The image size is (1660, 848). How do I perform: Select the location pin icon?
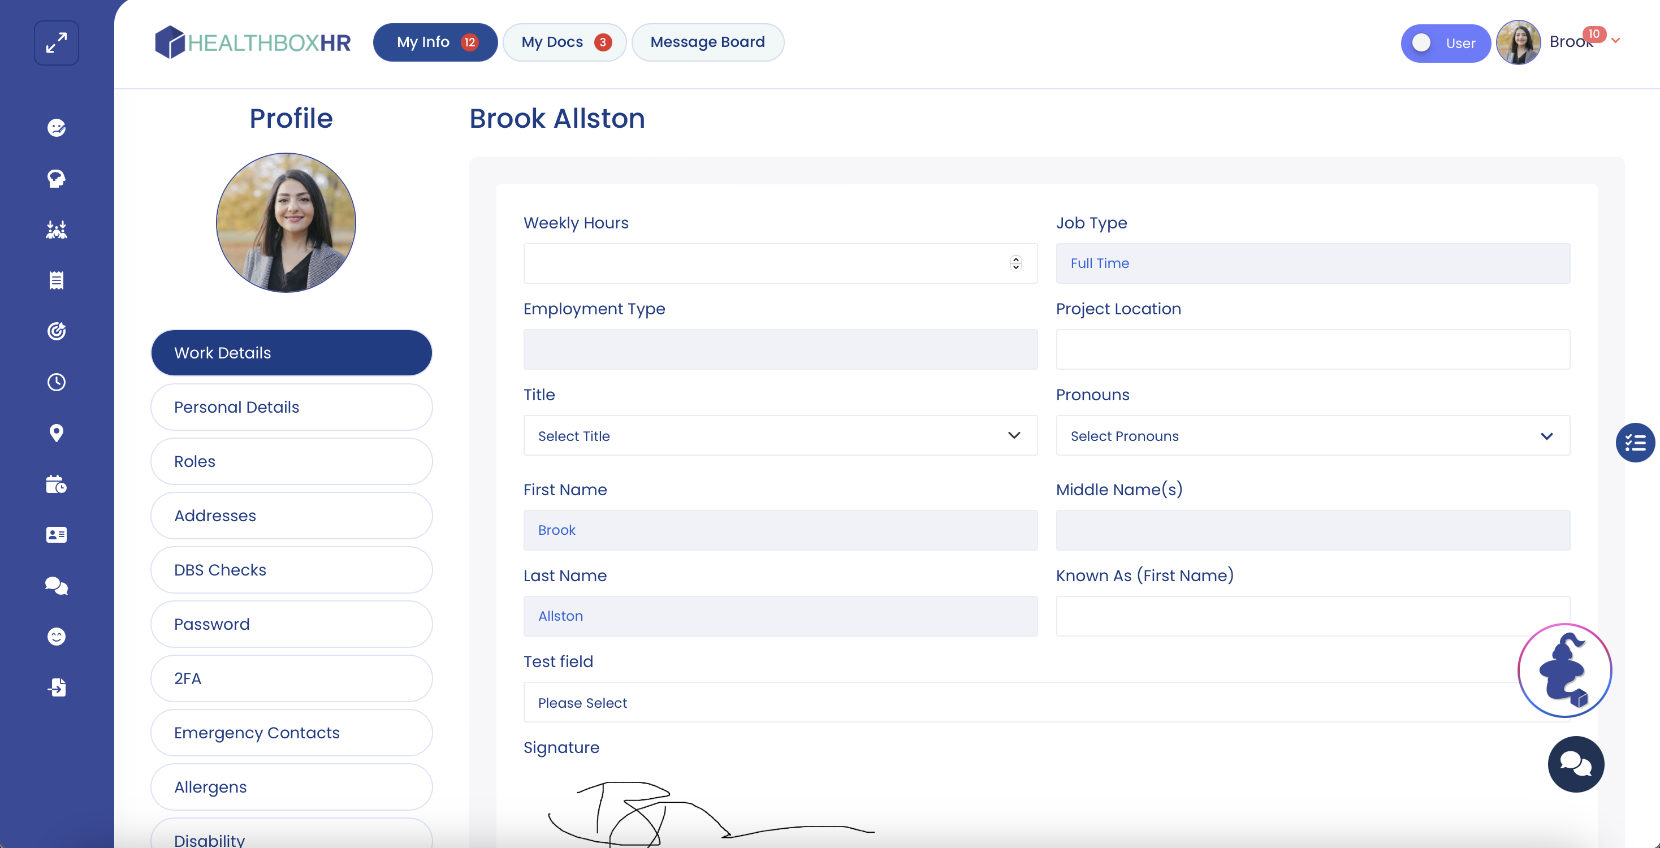56,433
